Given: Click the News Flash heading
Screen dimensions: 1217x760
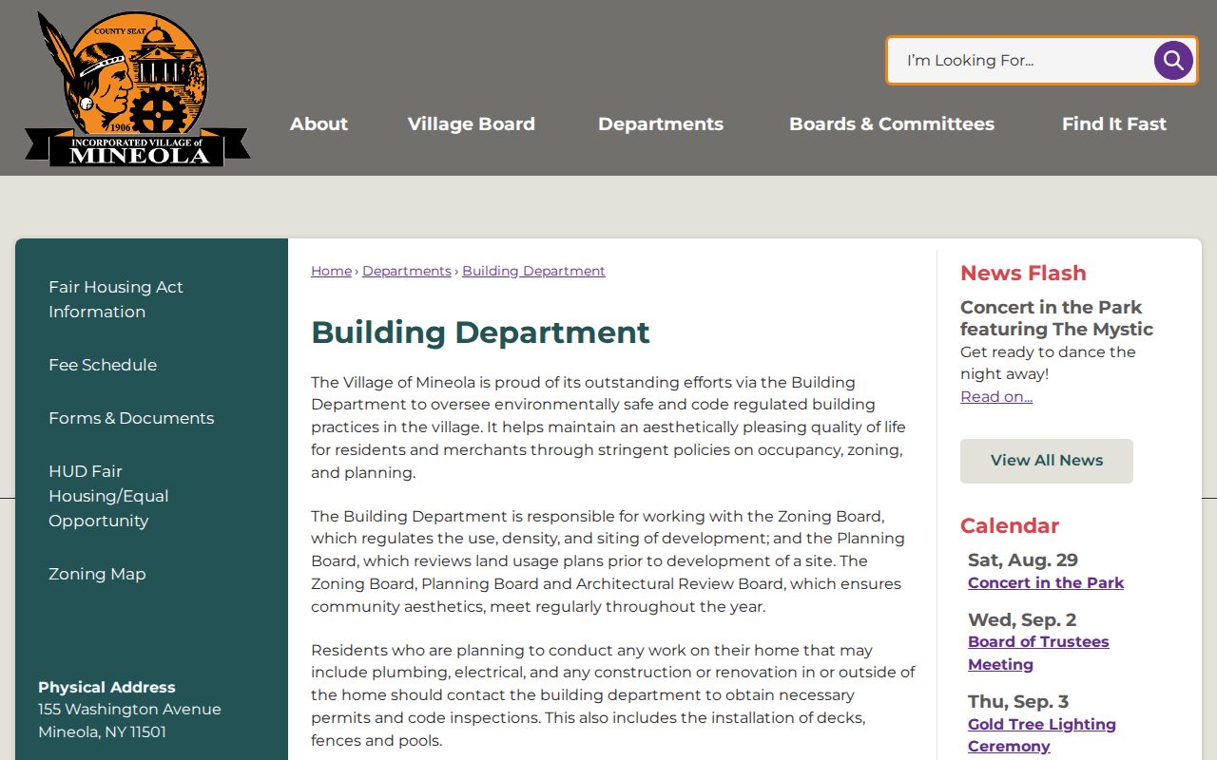Looking at the screenshot, I should (1023, 273).
